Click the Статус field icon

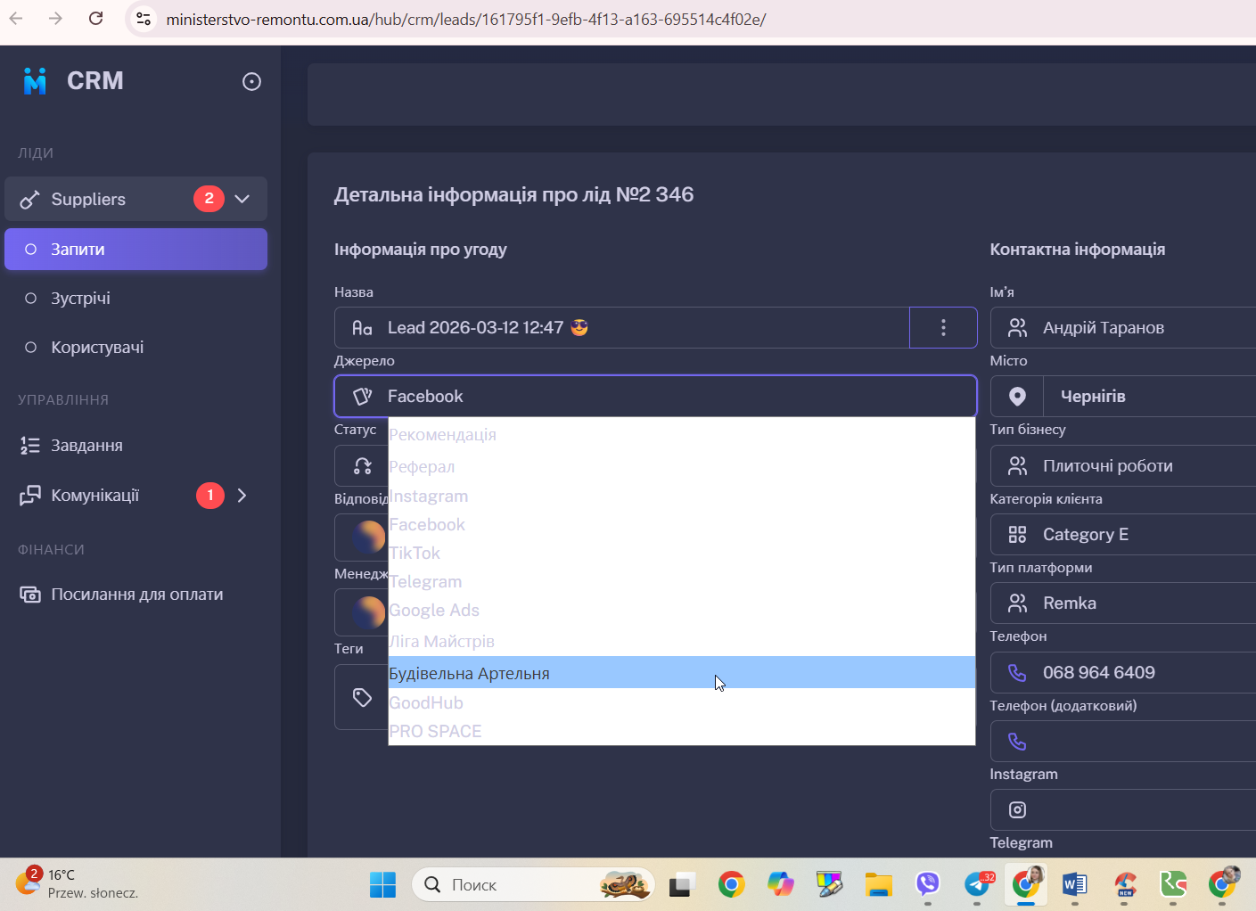pos(362,465)
